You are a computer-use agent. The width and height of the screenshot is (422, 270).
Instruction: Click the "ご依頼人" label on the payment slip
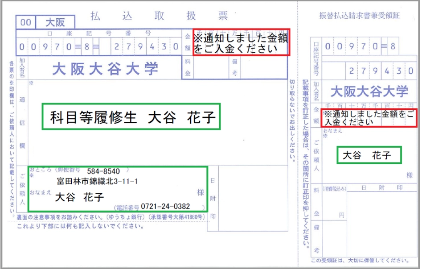pos(22,189)
